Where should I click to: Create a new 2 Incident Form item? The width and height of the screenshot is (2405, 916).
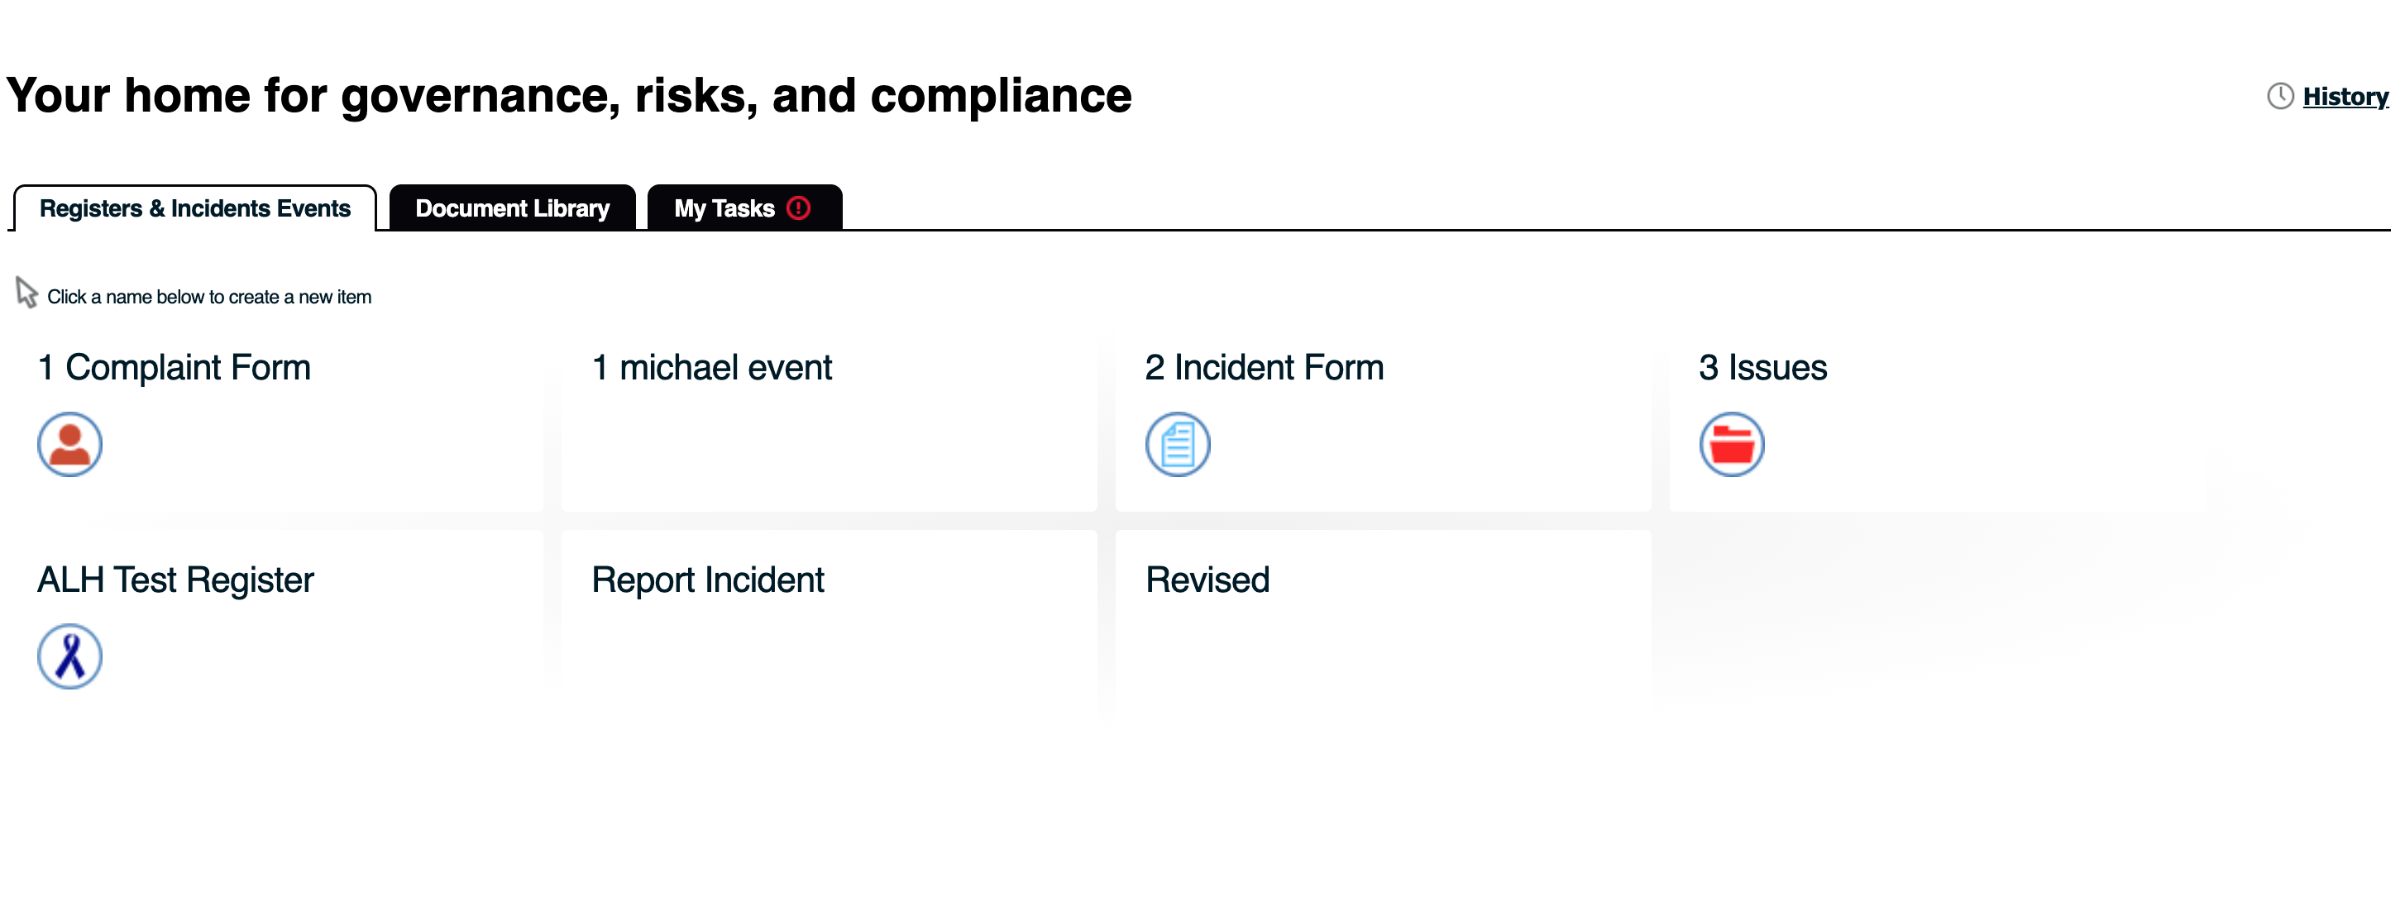point(1265,368)
